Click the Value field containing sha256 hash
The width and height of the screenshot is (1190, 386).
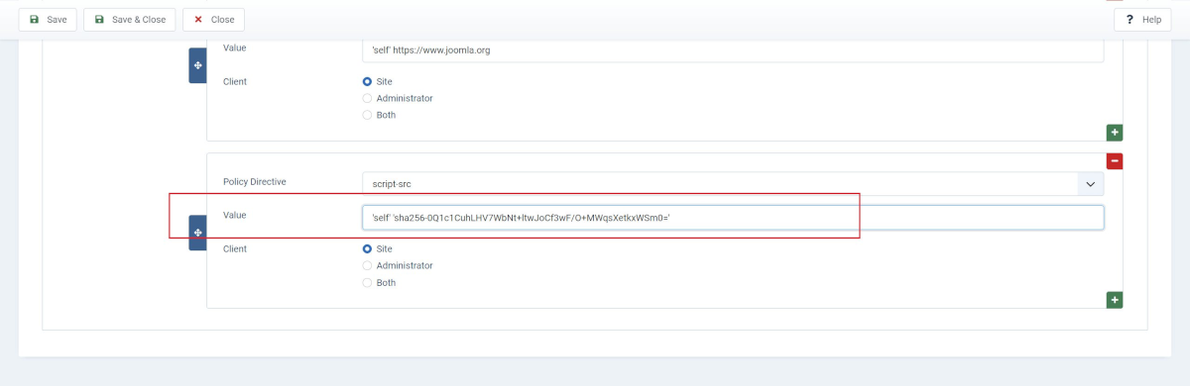point(733,218)
